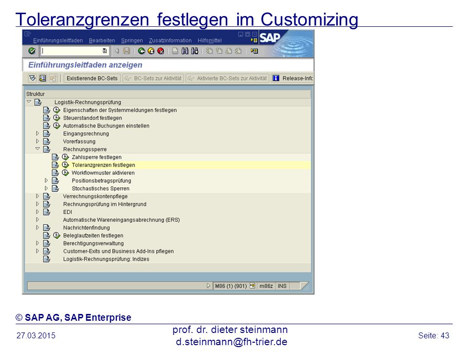468x351 pixels.
Task: Click the status bar system info icon
Action: click(253, 286)
